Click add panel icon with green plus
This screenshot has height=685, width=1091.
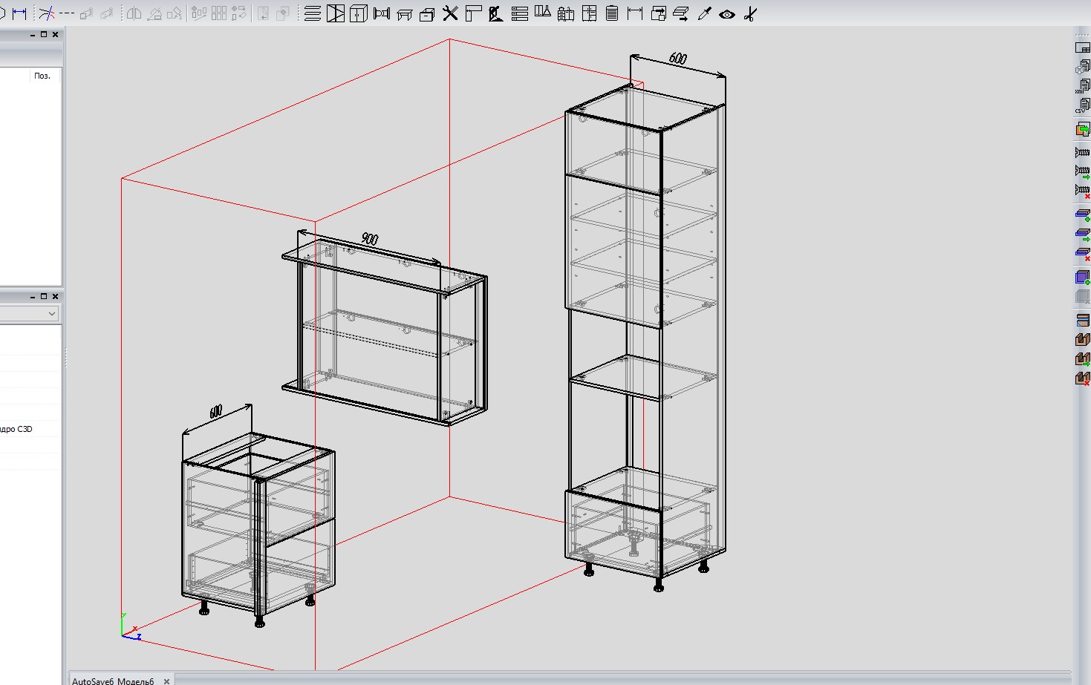point(1083,214)
